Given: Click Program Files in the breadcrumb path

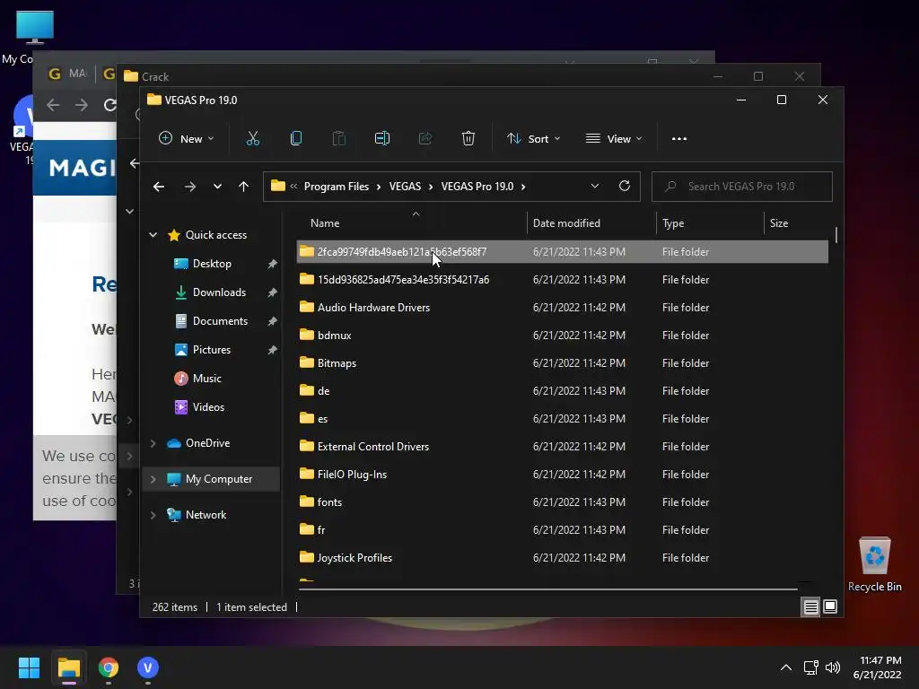Looking at the screenshot, I should [337, 187].
